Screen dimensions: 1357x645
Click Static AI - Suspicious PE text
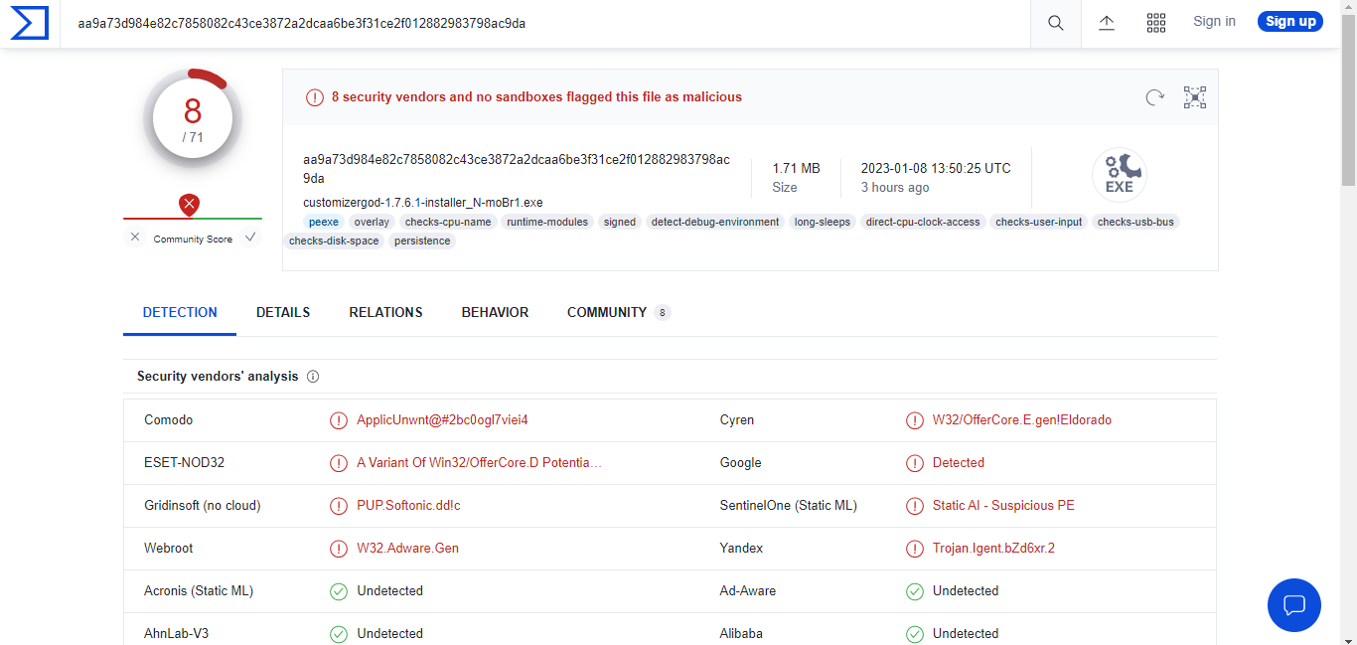(1003, 506)
